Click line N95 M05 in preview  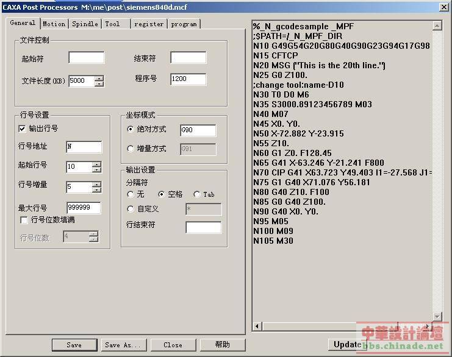[x=271, y=221]
